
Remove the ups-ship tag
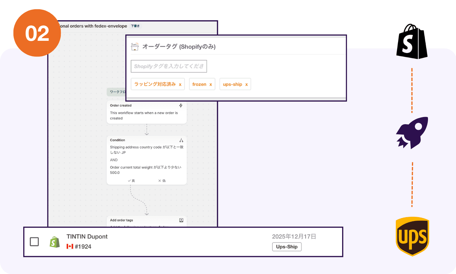[x=247, y=84]
